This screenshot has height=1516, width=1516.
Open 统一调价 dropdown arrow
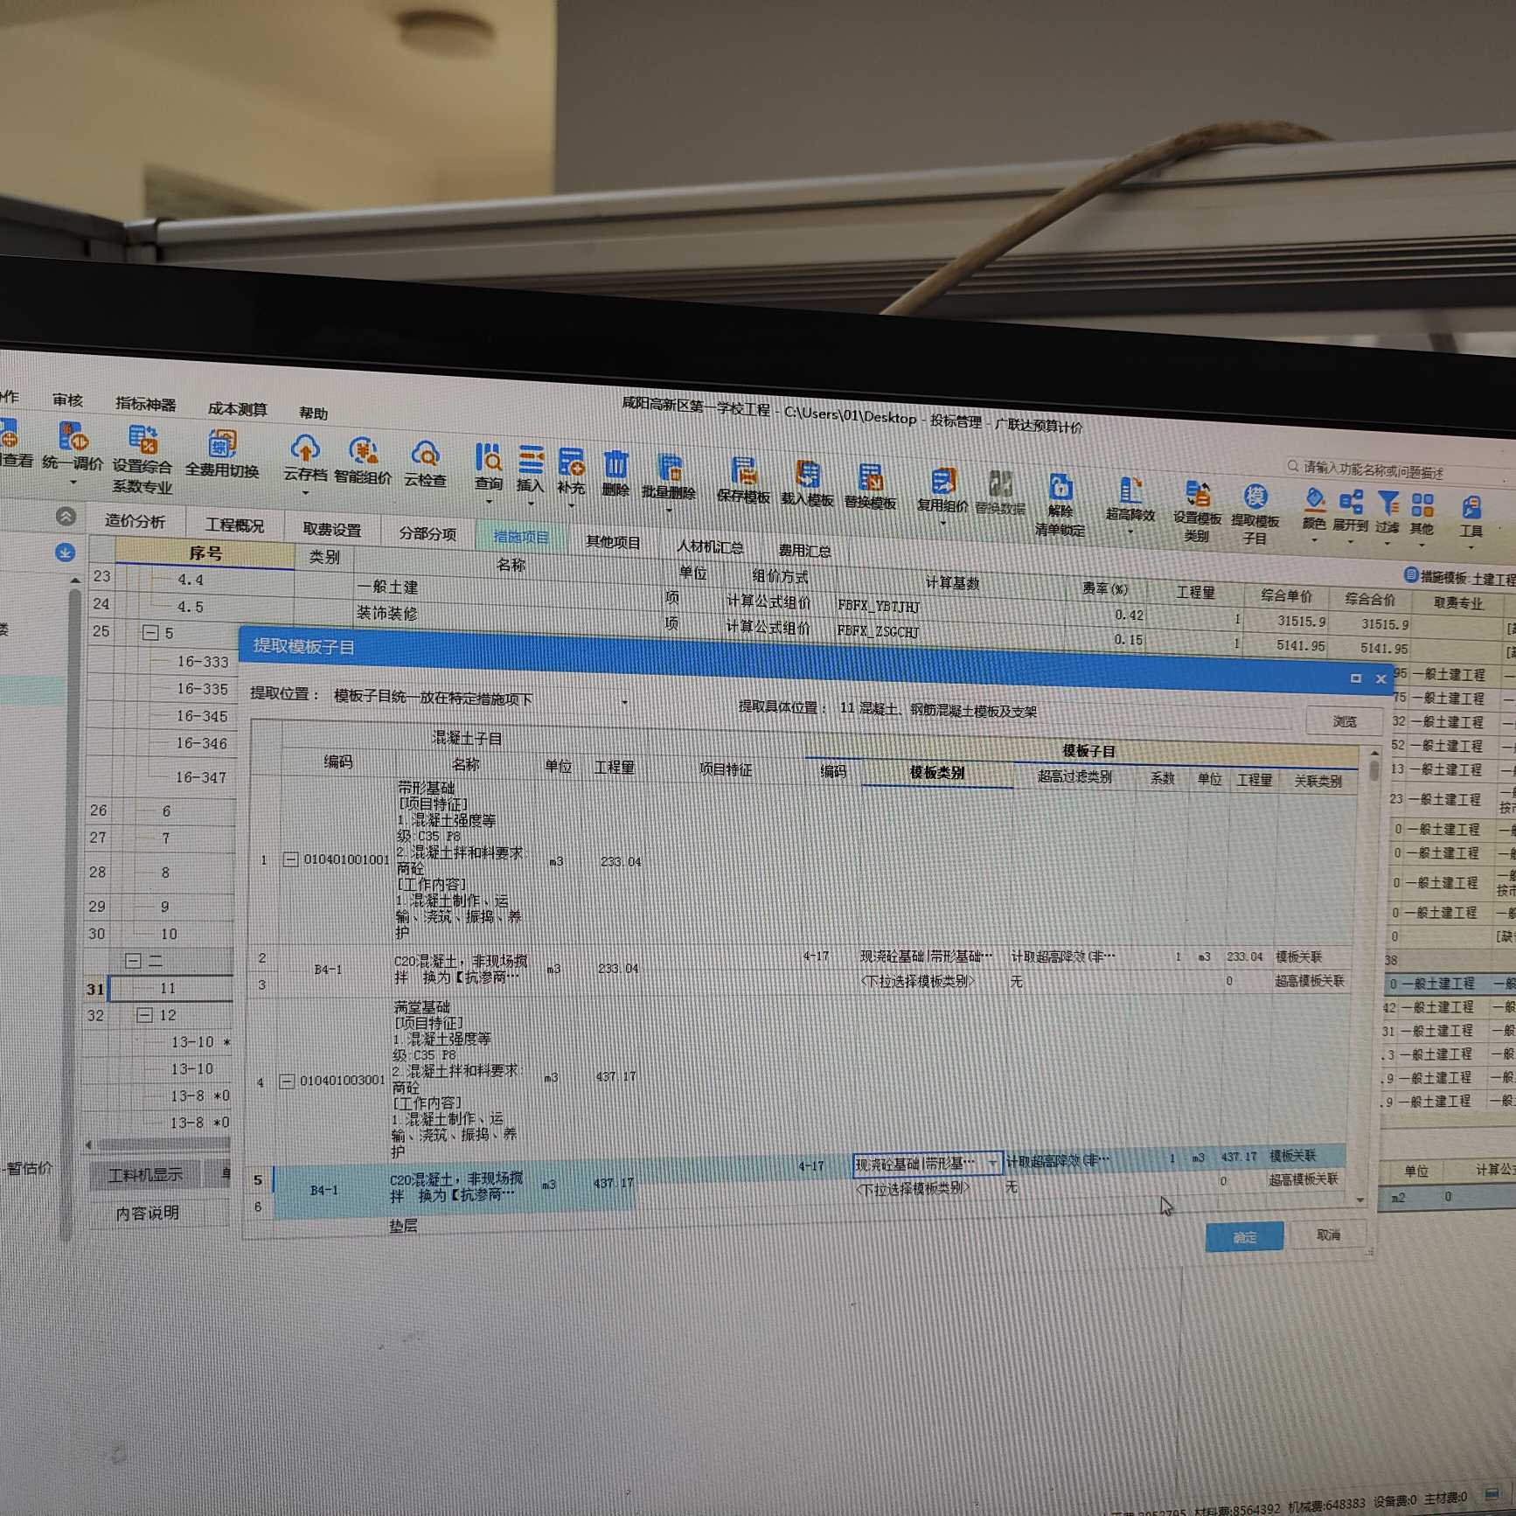coord(73,481)
